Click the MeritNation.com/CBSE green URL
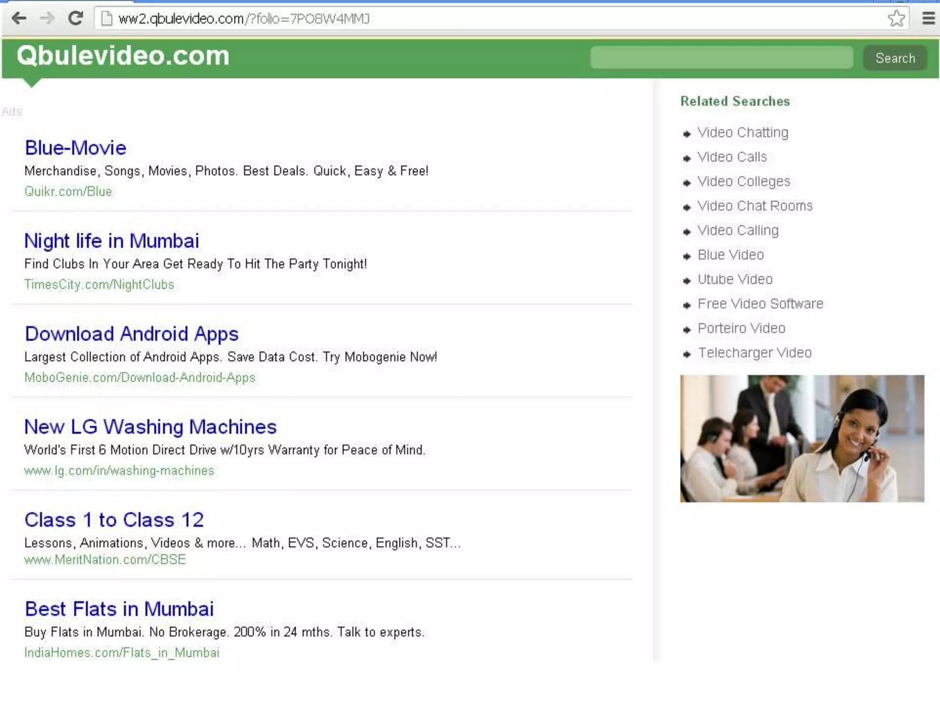Image resolution: width=940 pixels, height=705 pixels. click(x=105, y=560)
